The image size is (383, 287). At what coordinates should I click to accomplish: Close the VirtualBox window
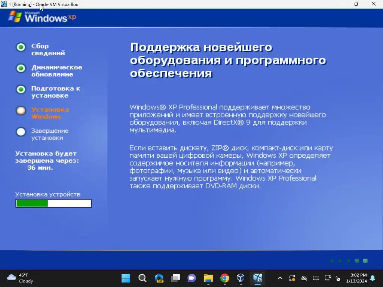click(x=374, y=4)
